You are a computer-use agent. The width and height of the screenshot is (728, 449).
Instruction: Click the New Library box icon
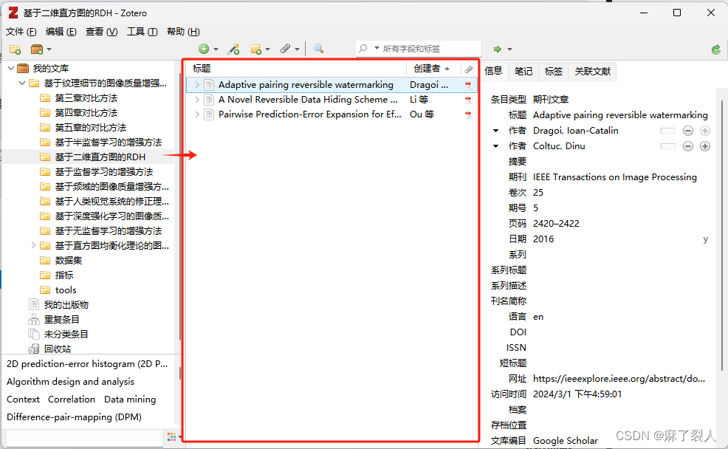(x=37, y=49)
